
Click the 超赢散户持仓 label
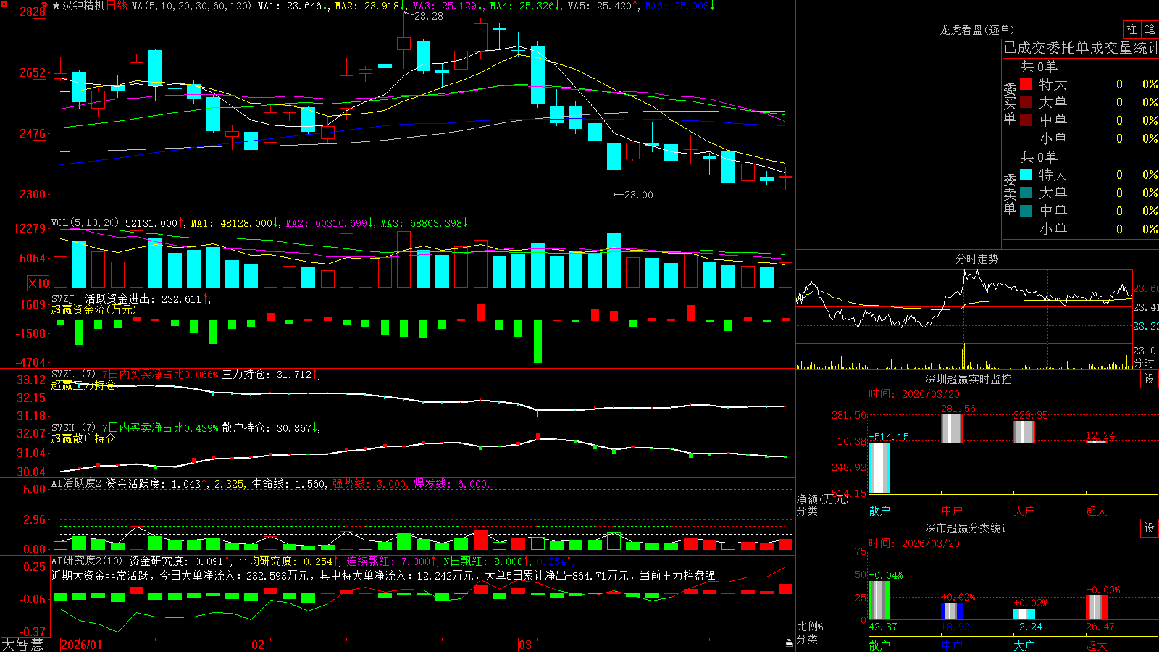click(83, 438)
